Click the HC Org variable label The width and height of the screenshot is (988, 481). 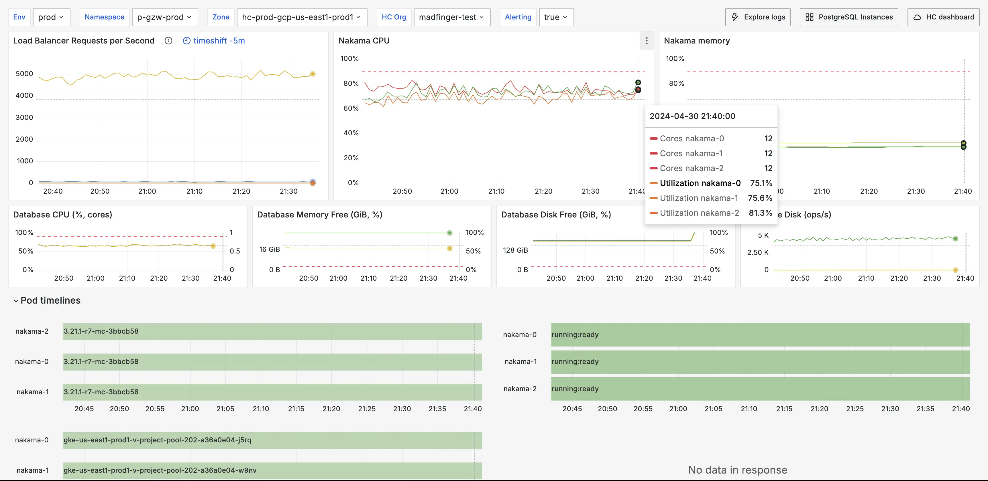[394, 17]
